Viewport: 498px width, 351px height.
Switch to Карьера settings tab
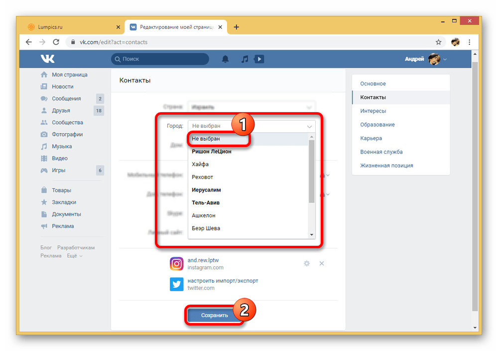pos(401,138)
